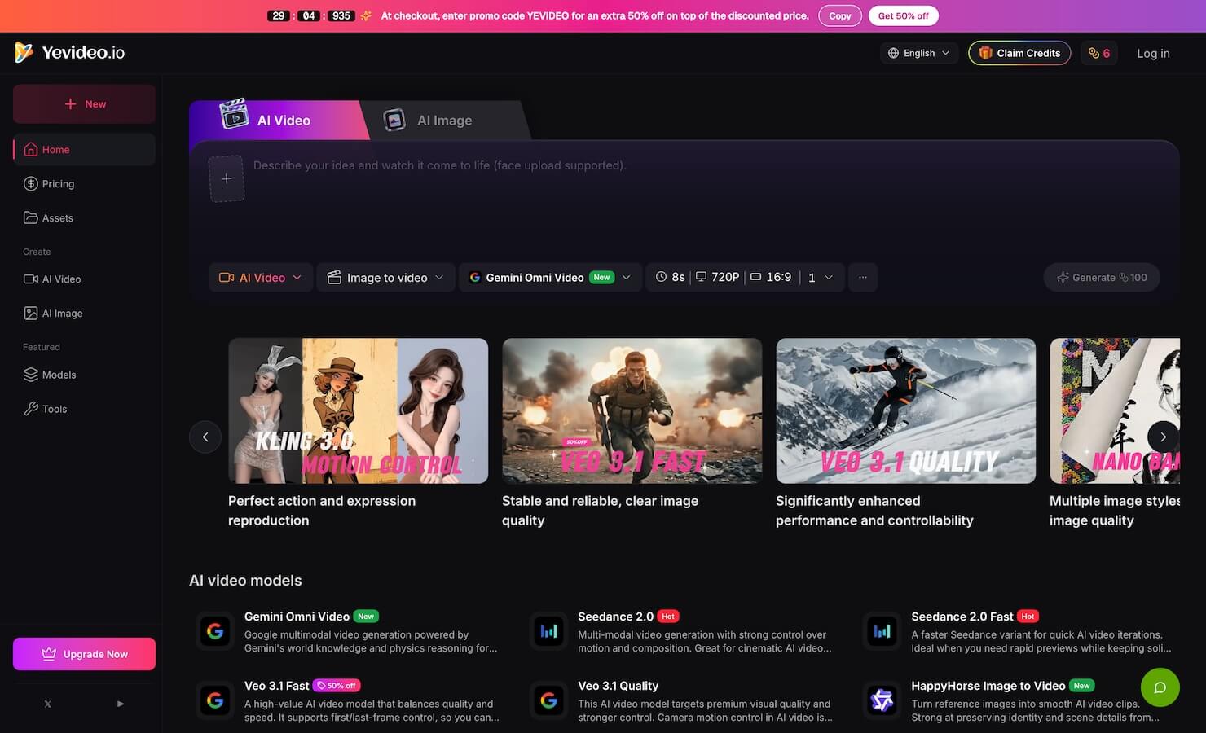Image resolution: width=1206 pixels, height=733 pixels.
Task: Click the more options ellipsis button
Action: (863, 278)
